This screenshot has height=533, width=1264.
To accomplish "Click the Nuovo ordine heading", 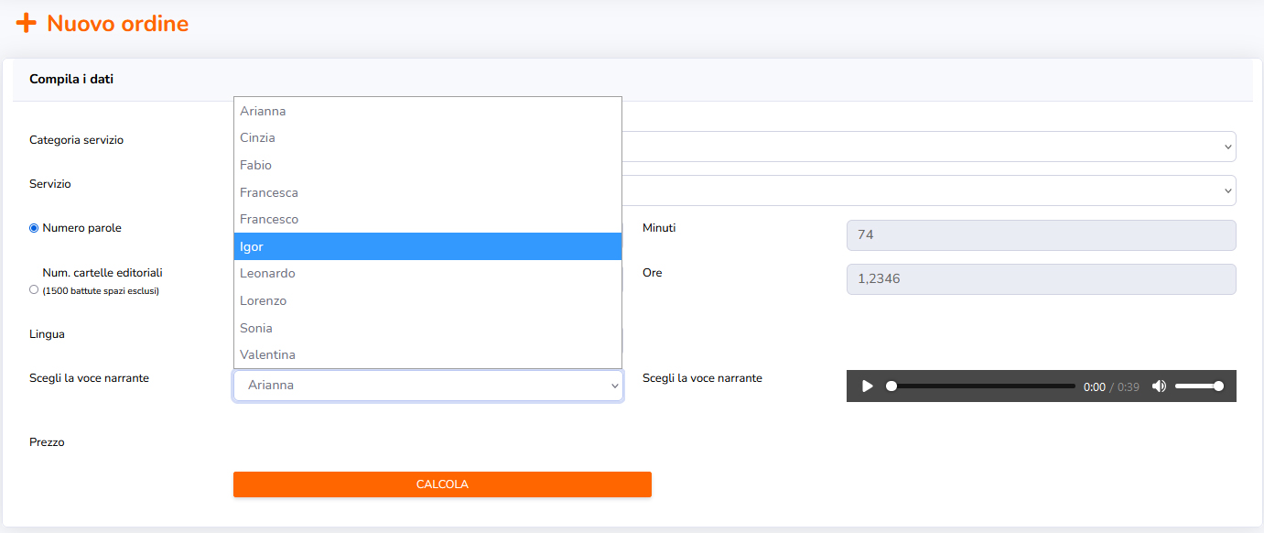I will [118, 23].
